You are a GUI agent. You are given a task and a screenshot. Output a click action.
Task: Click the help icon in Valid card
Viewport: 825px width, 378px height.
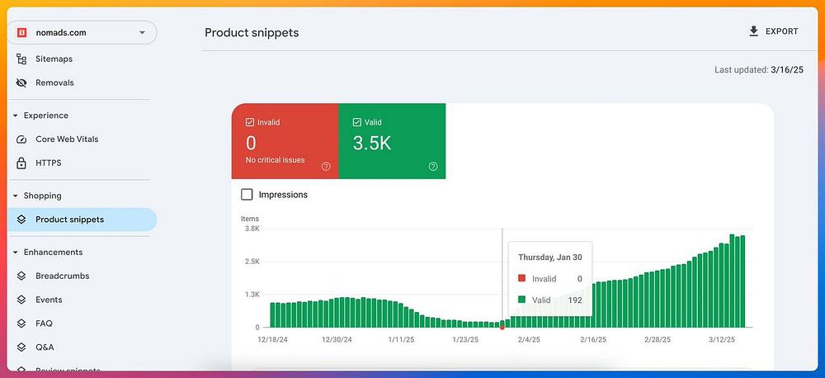pos(433,167)
